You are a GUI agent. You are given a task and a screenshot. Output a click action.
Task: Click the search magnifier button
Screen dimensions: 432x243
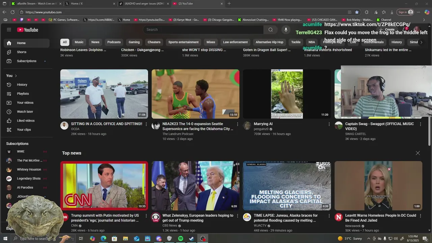click(270, 30)
